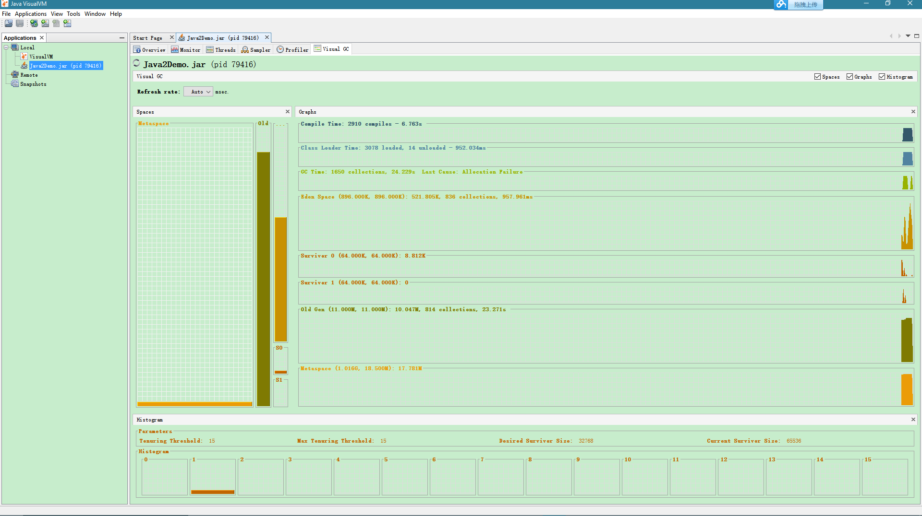Click the Overview tab info icon
This screenshot has height=516, width=922.
click(137, 50)
